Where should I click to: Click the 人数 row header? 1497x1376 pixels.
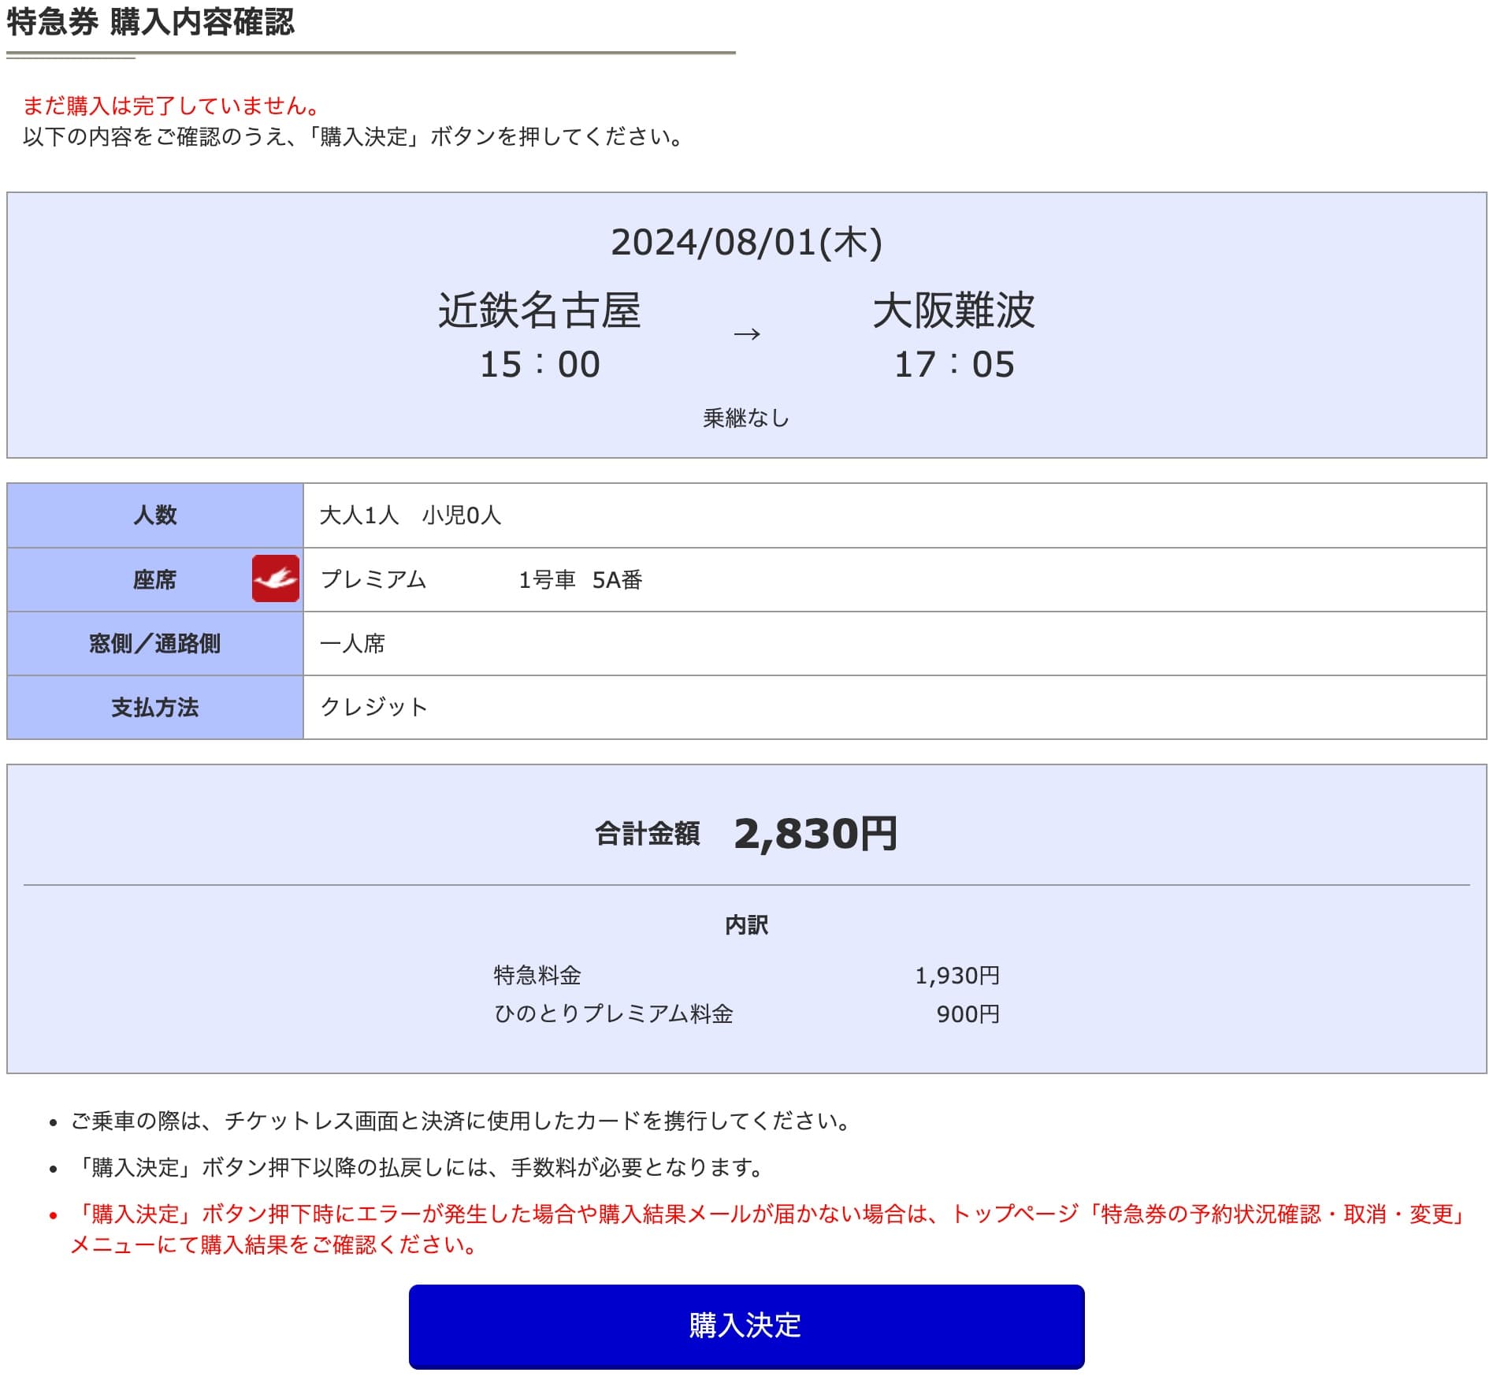pyautogui.click(x=155, y=515)
